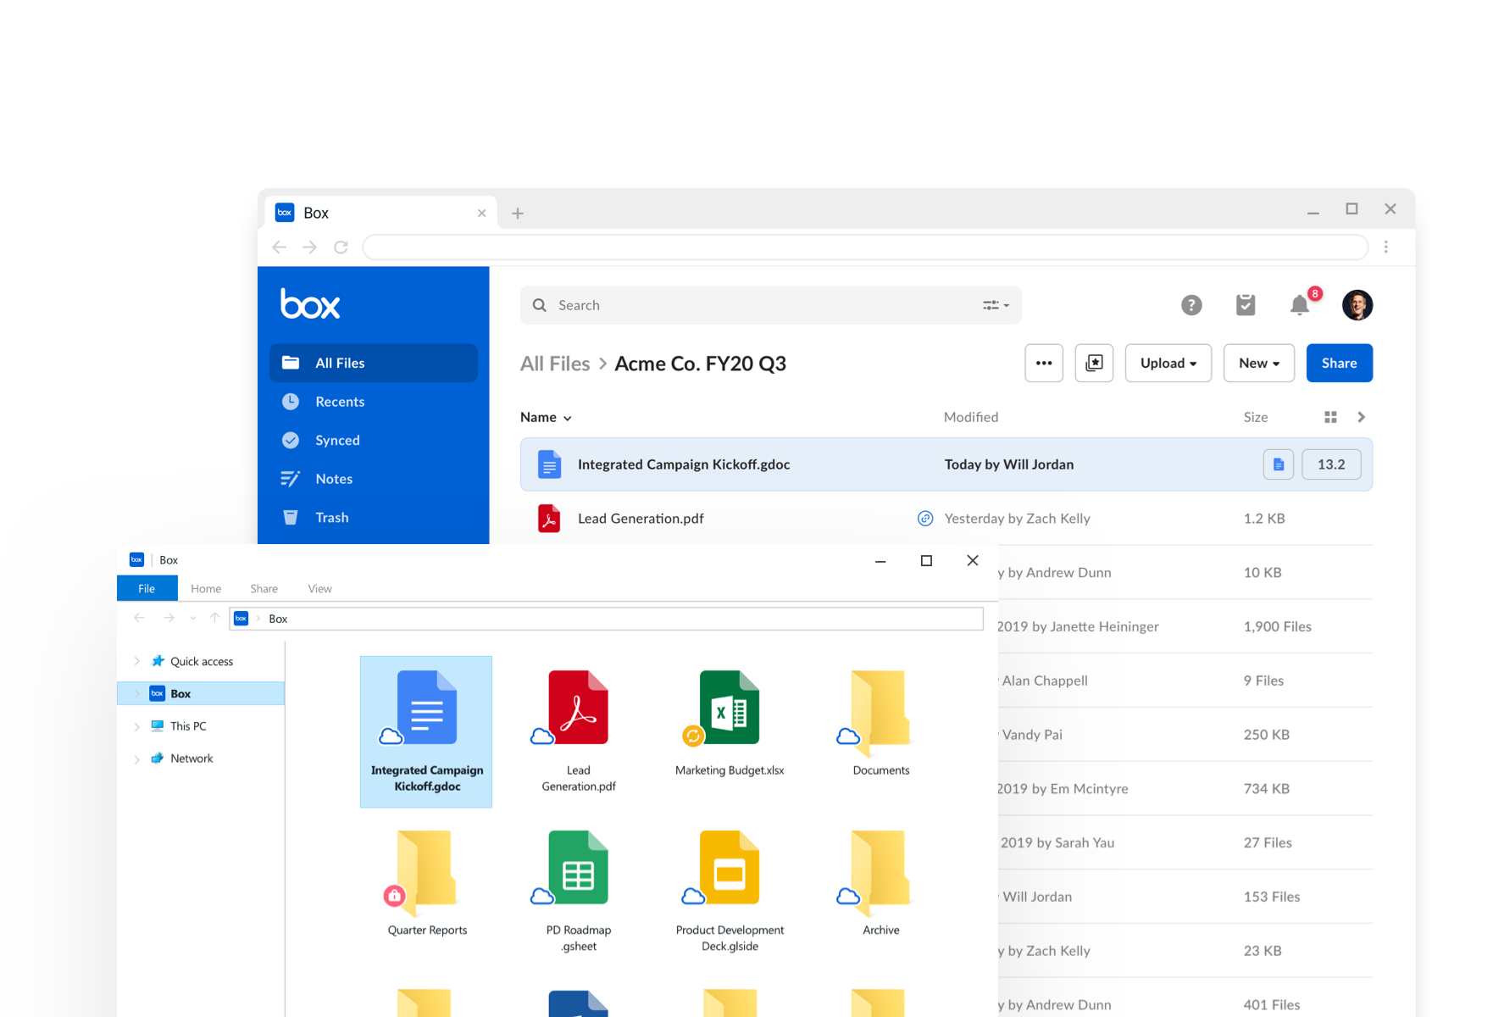
Task: Select the Box browser tab
Action: 381,213
